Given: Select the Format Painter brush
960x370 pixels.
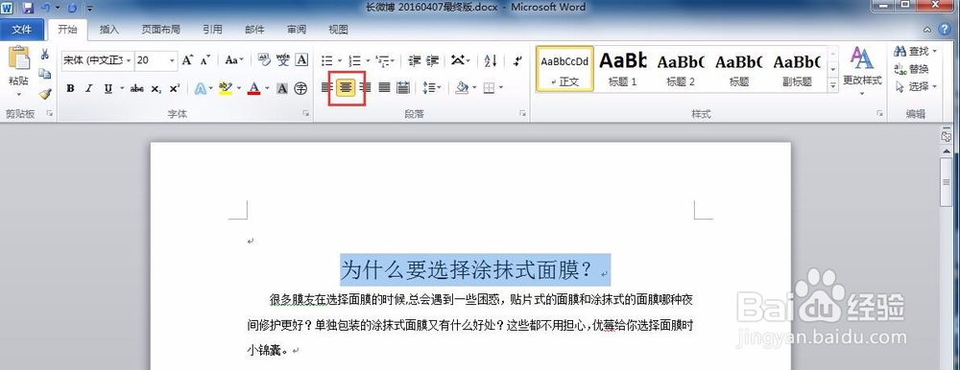Looking at the screenshot, I should tap(45, 94).
